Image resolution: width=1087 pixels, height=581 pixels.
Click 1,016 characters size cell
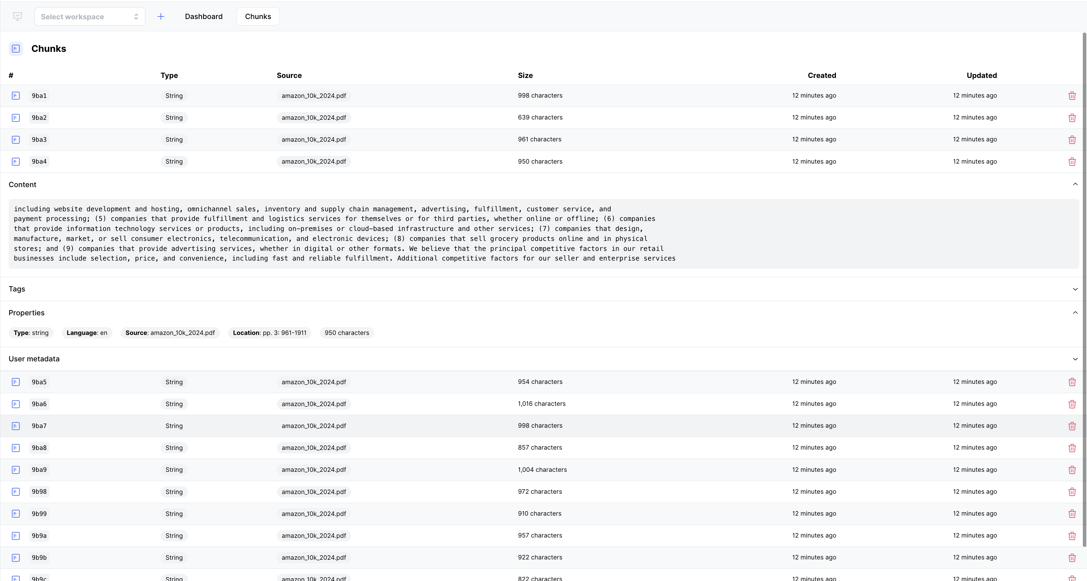coord(542,404)
